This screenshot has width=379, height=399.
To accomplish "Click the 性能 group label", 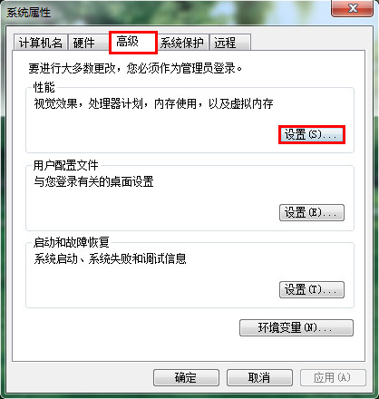I will (x=44, y=88).
